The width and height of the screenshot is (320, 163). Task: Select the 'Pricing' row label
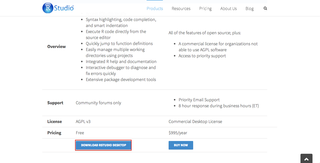(x=54, y=133)
